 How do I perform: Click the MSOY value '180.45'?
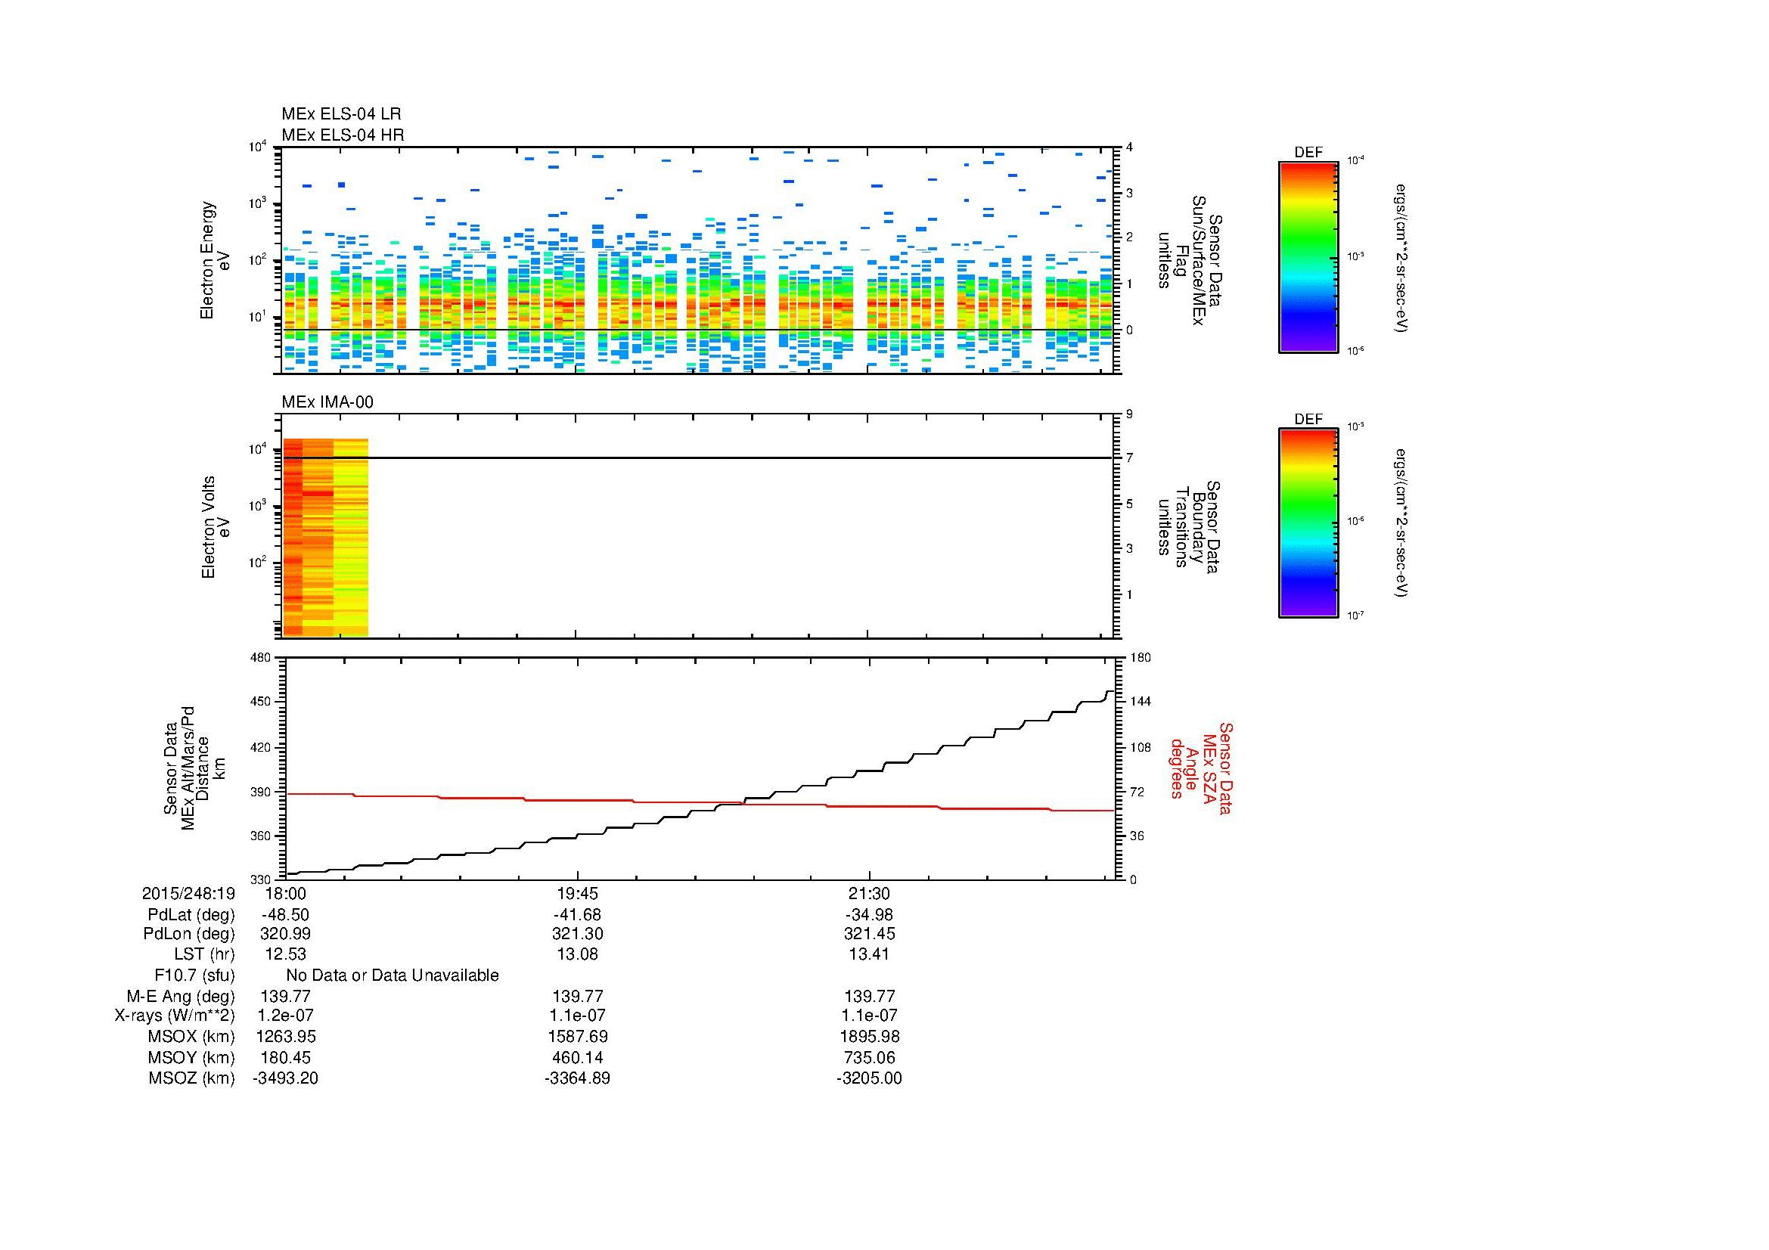[x=286, y=1057]
